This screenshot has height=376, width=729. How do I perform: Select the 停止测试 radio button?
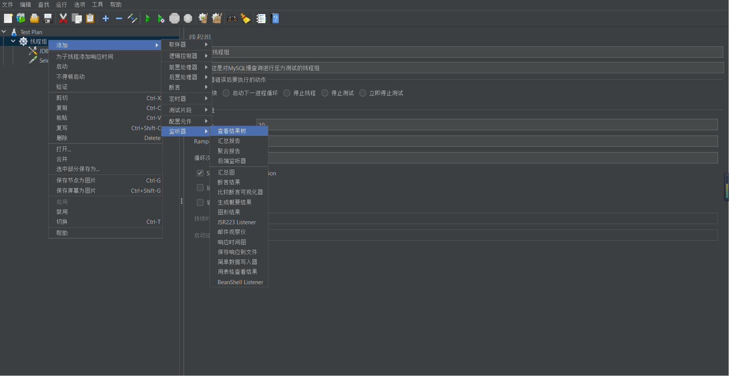tap(325, 93)
